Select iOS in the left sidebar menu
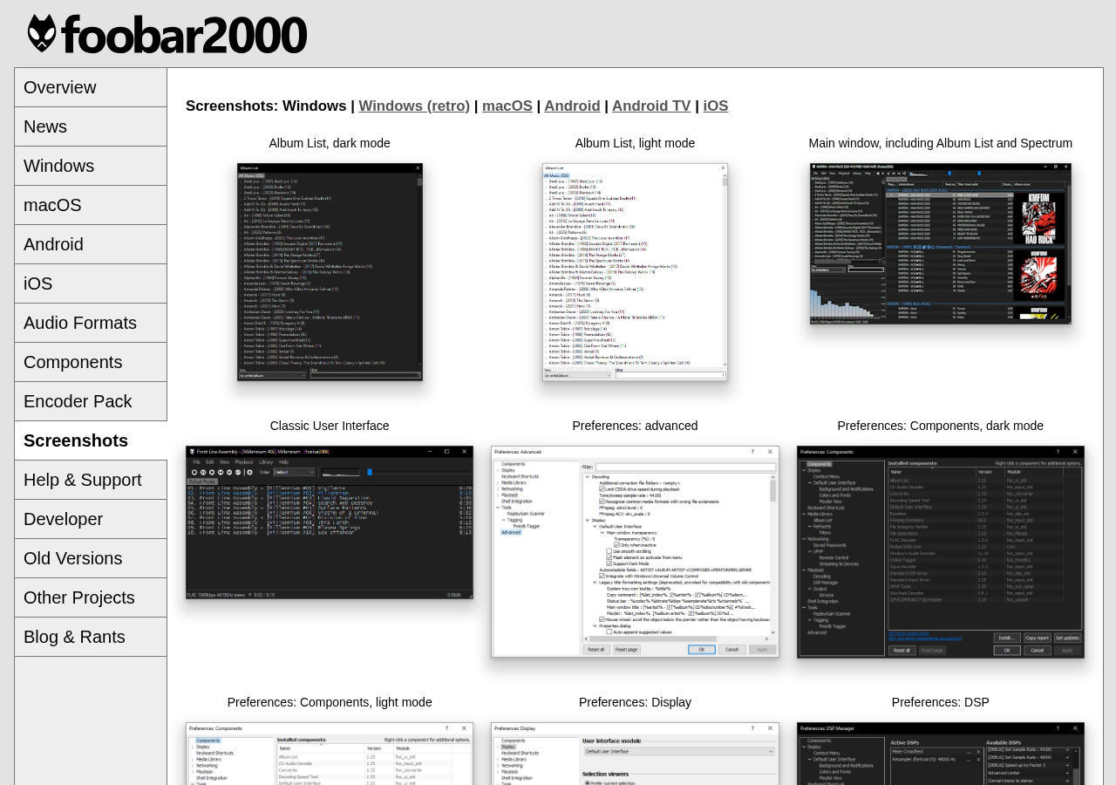This screenshot has height=785, width=1116. 91,283
